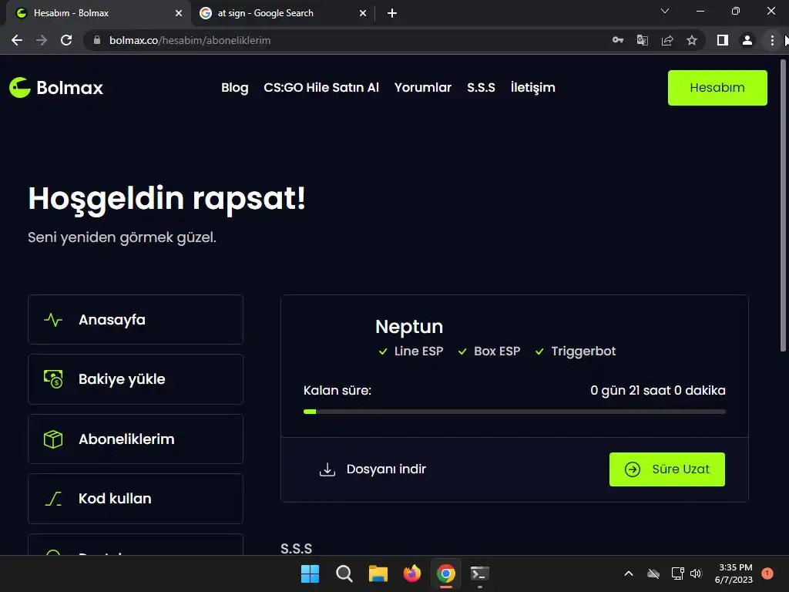Show hidden system tray icons
Viewport: 789px width, 592px height.
tap(629, 573)
